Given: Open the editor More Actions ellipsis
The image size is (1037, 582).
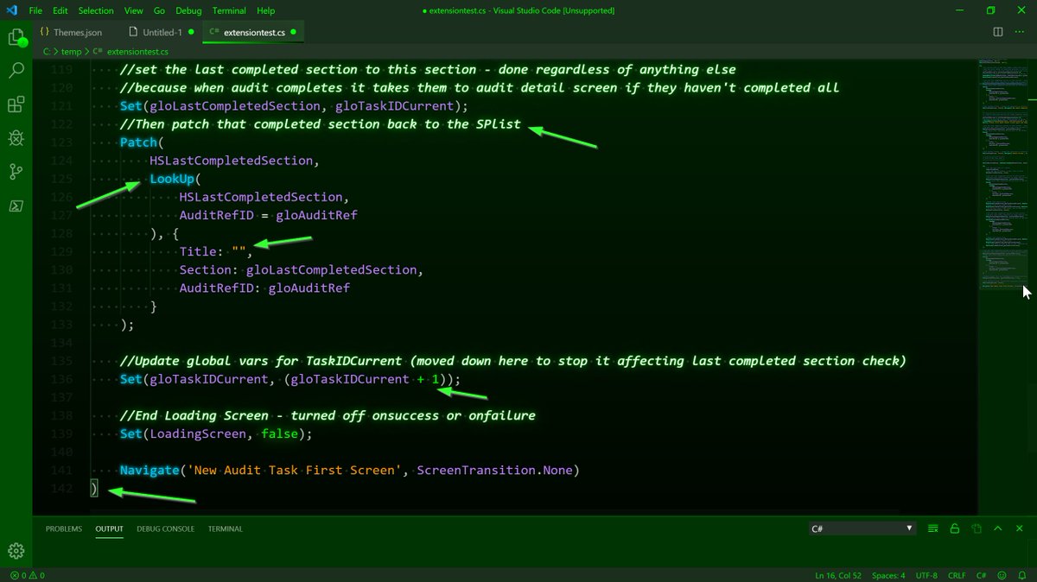Looking at the screenshot, I should [x=1020, y=32].
